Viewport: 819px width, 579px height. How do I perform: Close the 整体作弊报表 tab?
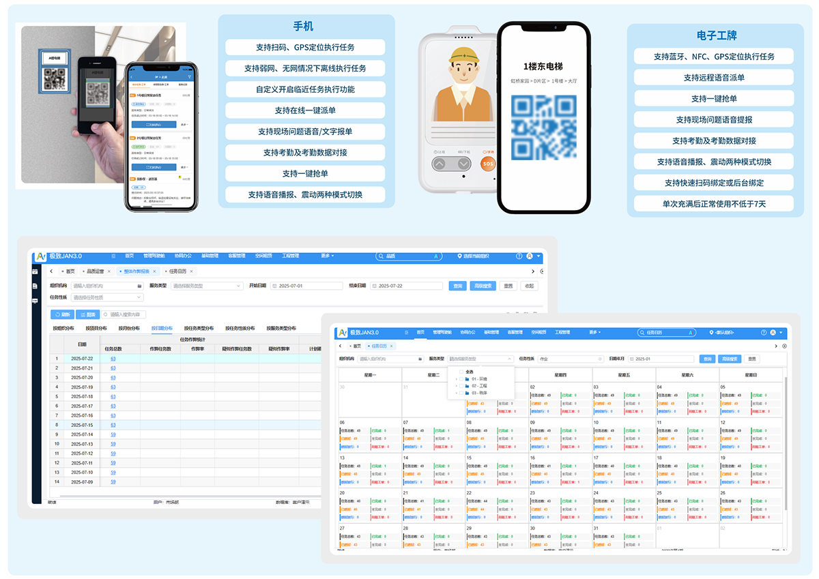click(x=154, y=271)
